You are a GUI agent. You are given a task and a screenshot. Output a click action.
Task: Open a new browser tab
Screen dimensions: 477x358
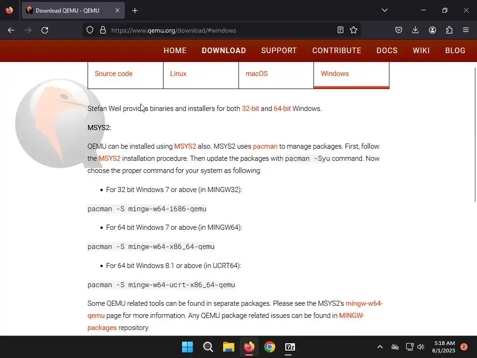[135, 11]
